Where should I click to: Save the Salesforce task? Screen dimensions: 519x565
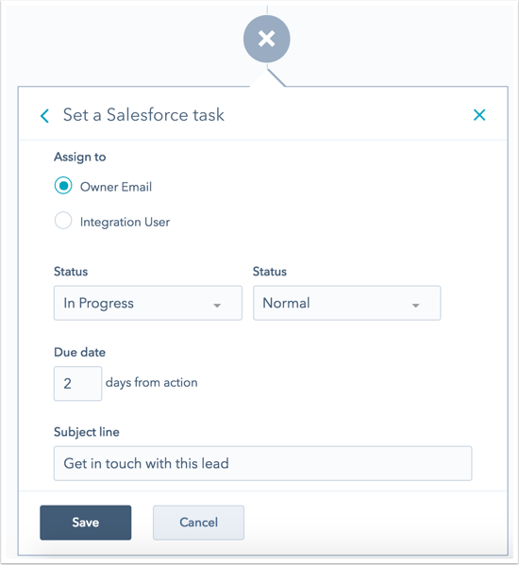point(86,523)
